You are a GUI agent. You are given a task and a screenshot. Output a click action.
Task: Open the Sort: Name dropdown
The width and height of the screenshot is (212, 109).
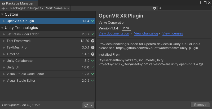pyautogui.click(x=58, y=8)
